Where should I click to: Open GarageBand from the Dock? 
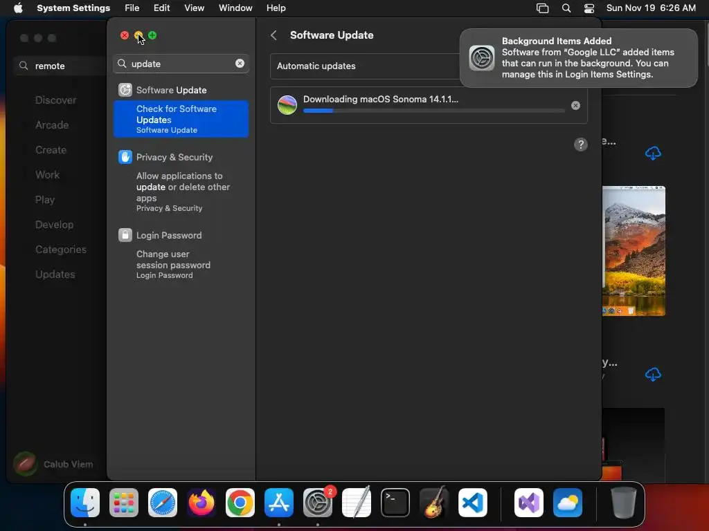point(434,503)
